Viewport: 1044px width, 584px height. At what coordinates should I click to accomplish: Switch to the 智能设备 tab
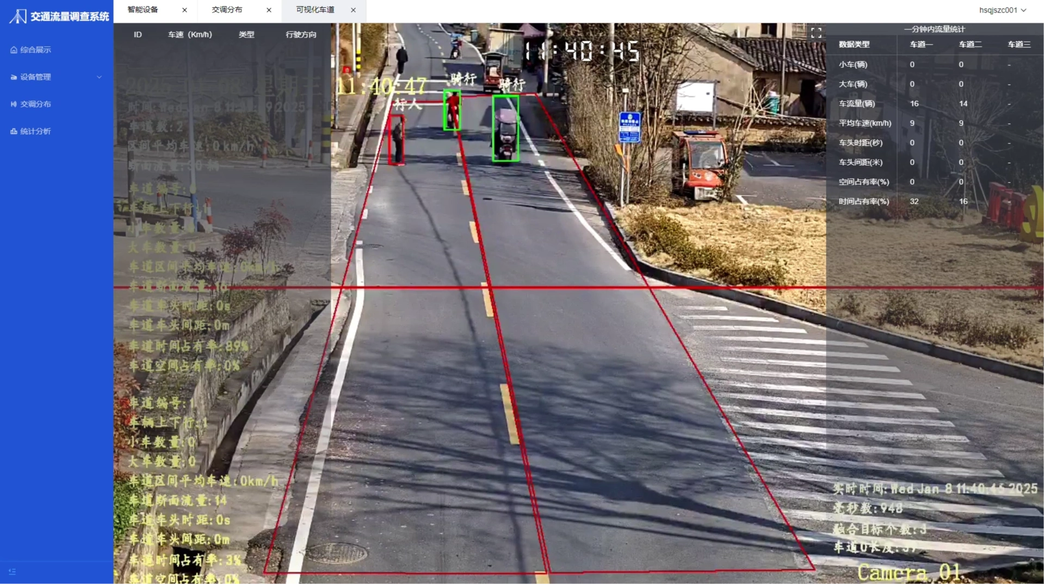click(143, 10)
